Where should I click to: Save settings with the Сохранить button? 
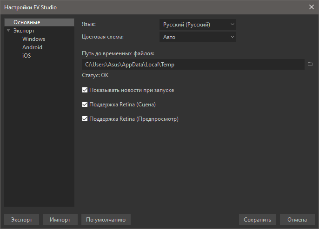pos(258,220)
